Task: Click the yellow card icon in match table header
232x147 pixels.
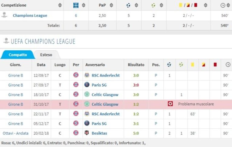Action: tap(192, 64)
